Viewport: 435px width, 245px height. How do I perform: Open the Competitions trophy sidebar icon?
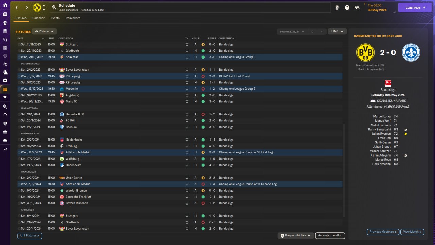pos(5,98)
